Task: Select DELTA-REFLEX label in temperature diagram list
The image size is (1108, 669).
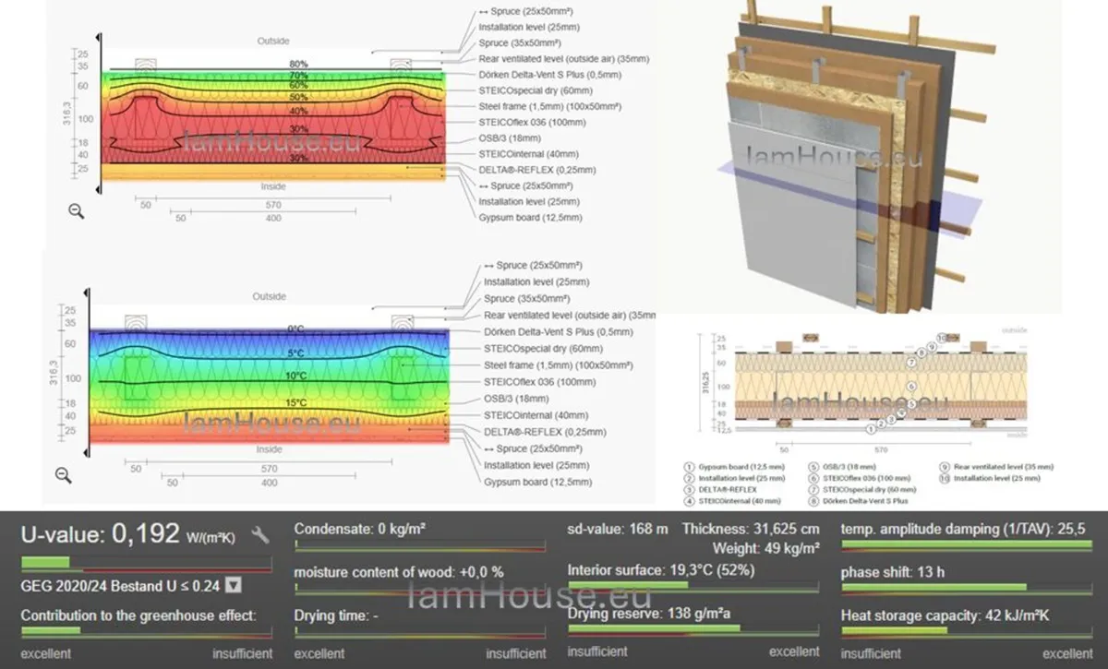Action: click(527, 432)
